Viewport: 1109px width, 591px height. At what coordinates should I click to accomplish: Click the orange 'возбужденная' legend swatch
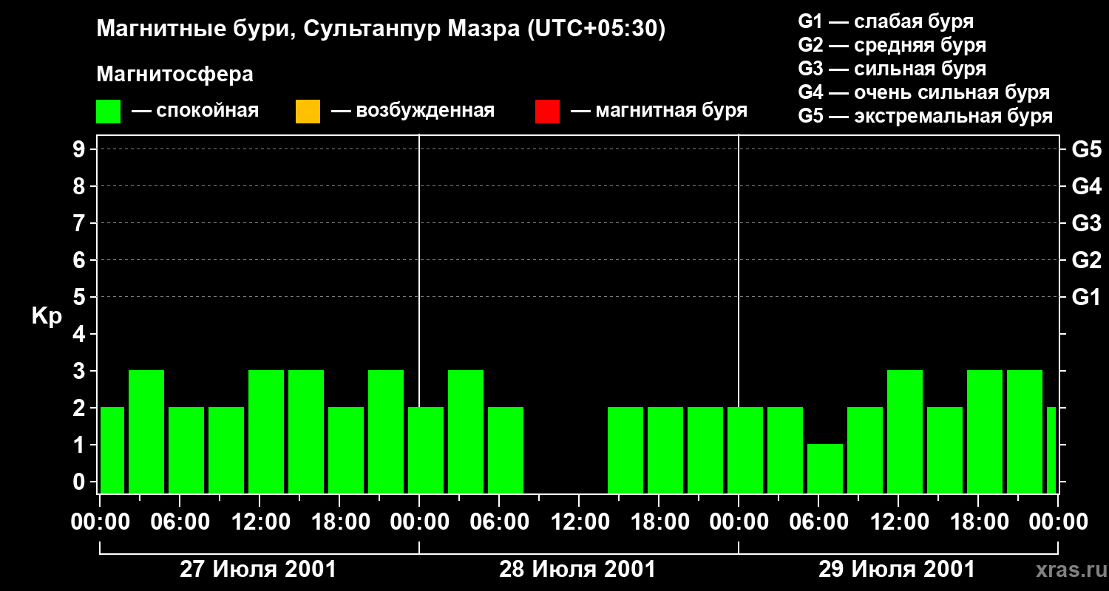308,112
